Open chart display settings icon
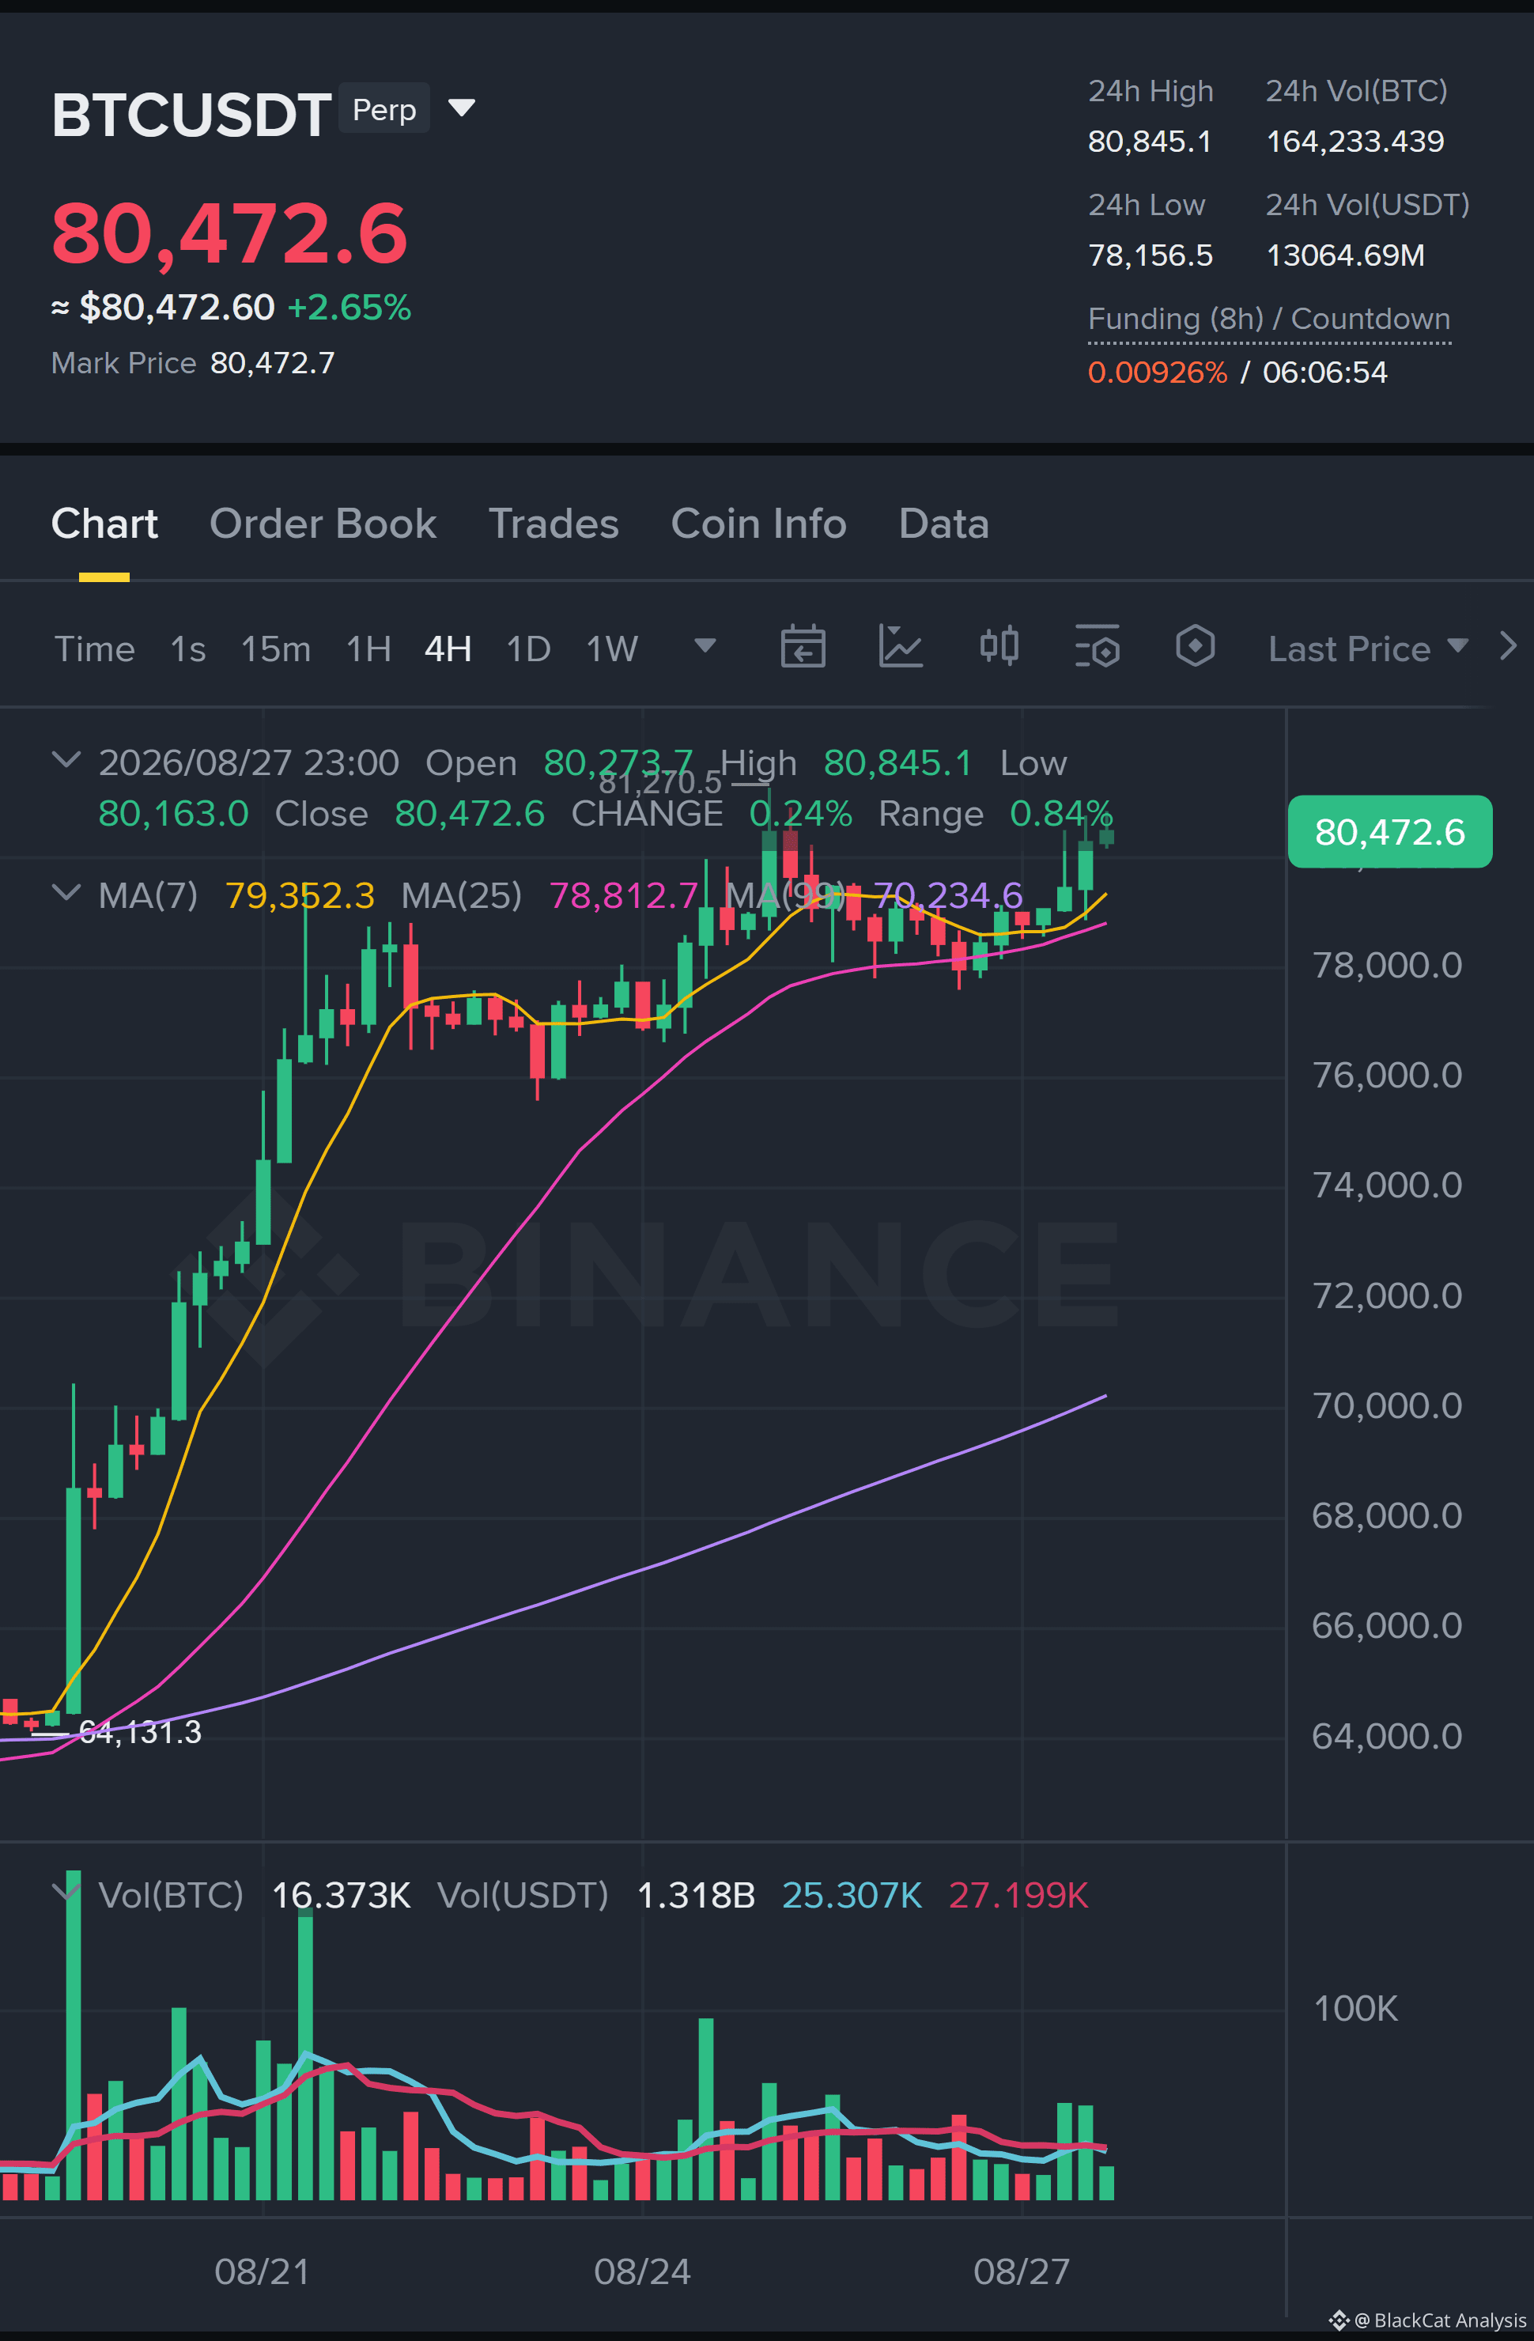1534x2341 pixels. pos(1098,647)
